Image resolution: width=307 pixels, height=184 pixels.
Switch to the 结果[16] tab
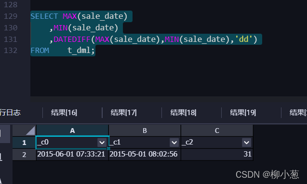click(64, 113)
